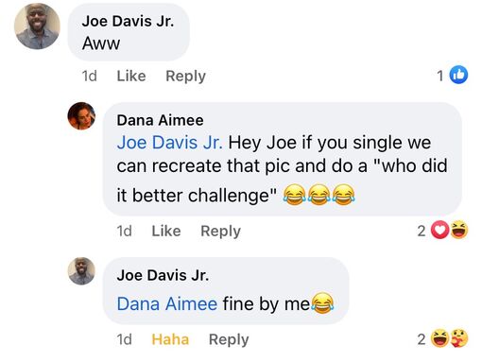482x362 pixels.
Task: Click the care hug reaction icon
Action: pos(458,338)
